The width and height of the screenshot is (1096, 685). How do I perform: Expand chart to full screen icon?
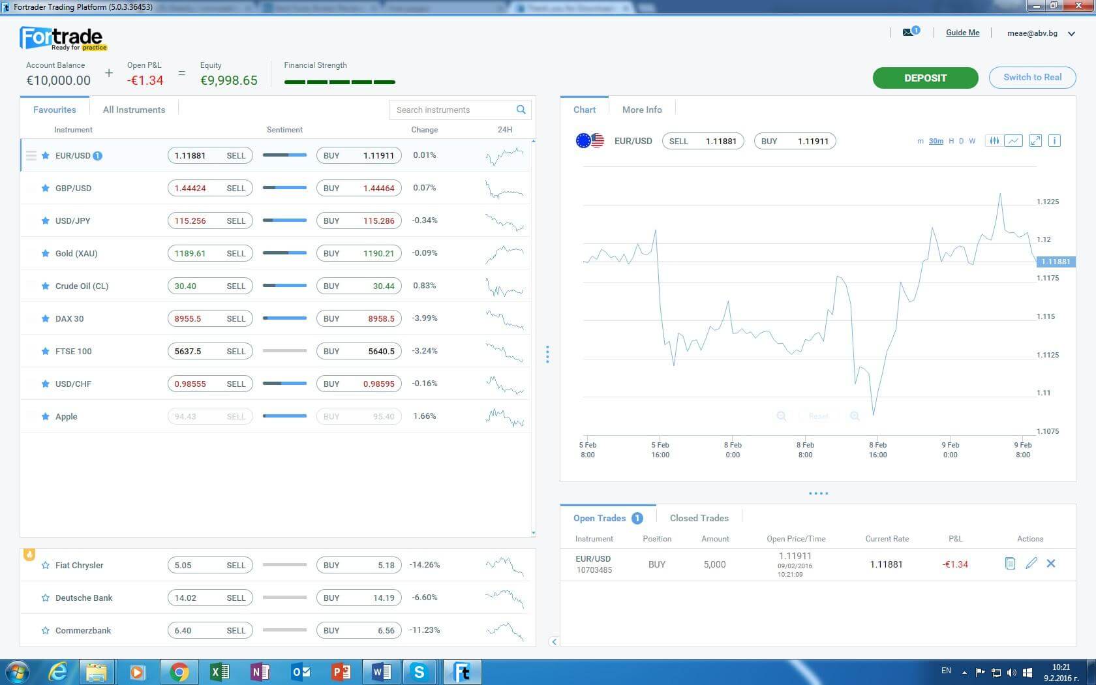pyautogui.click(x=1035, y=141)
